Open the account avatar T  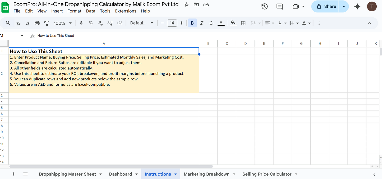pos(372,7)
